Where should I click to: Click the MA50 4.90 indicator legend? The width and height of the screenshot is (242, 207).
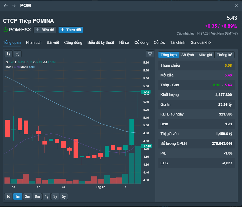point(27,67)
